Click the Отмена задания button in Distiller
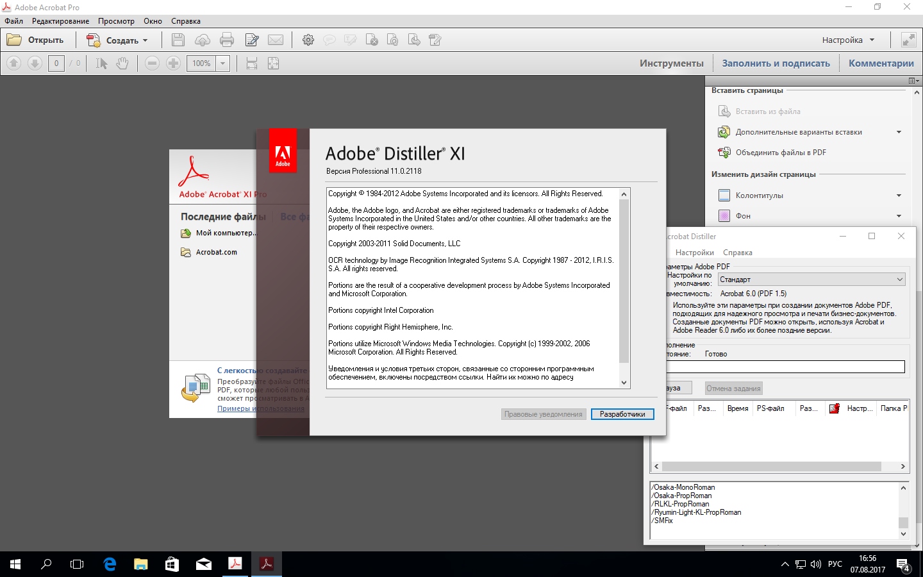 pos(733,389)
